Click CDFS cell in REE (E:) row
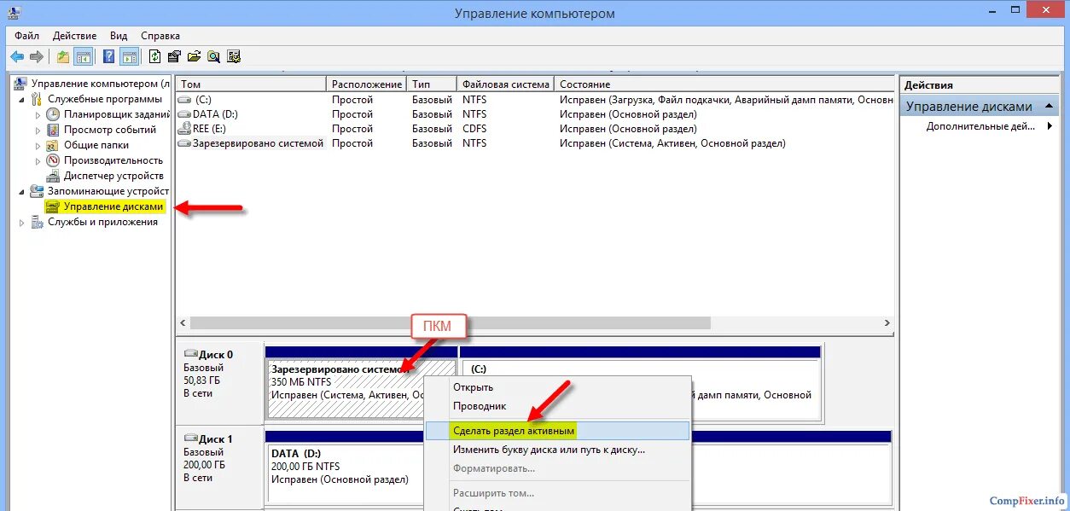Image resolution: width=1070 pixels, height=511 pixels. tap(474, 129)
